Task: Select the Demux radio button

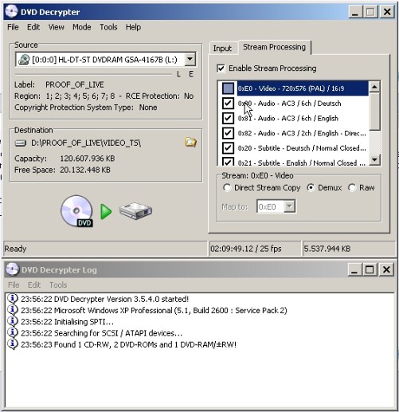Action: click(x=311, y=187)
